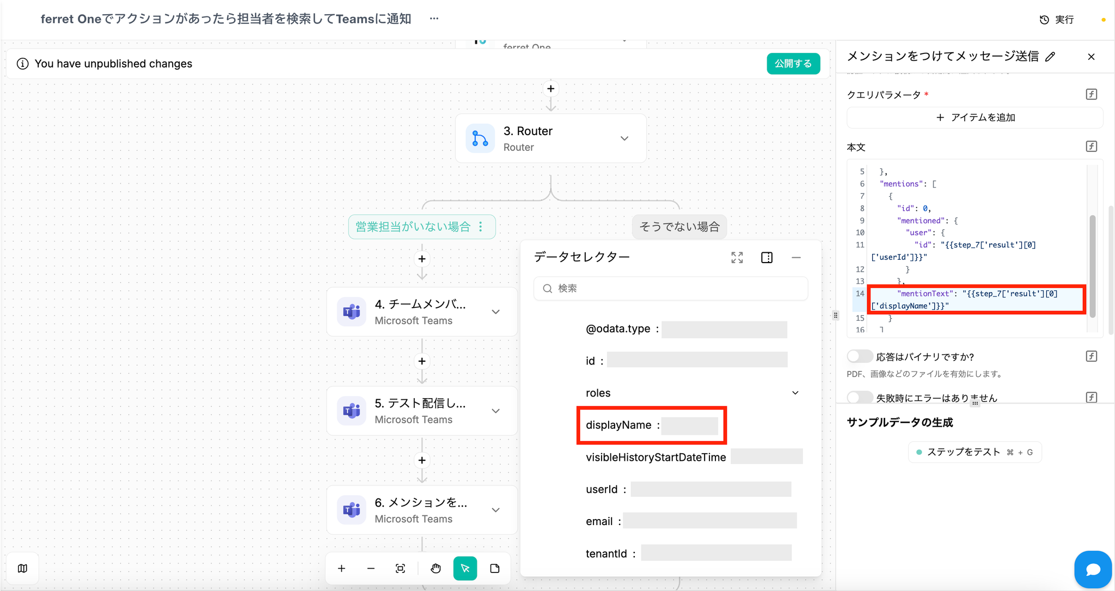Click the 検索 search field in data selector
The image size is (1115, 591).
point(671,288)
